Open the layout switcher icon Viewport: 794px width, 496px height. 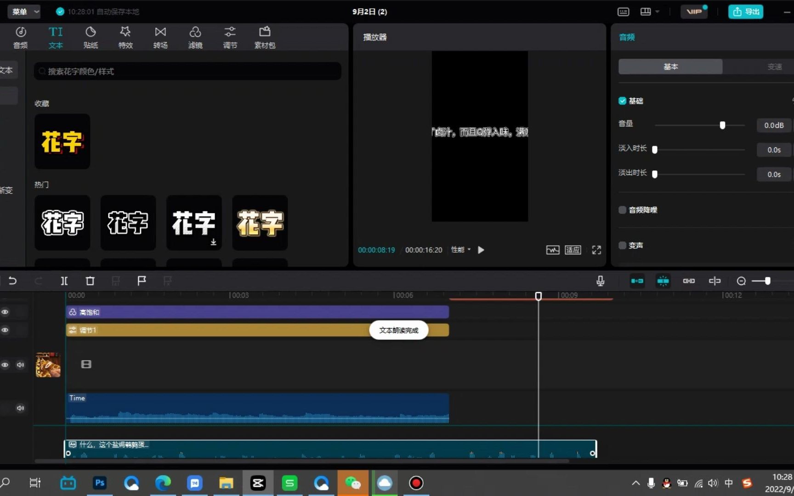(646, 11)
